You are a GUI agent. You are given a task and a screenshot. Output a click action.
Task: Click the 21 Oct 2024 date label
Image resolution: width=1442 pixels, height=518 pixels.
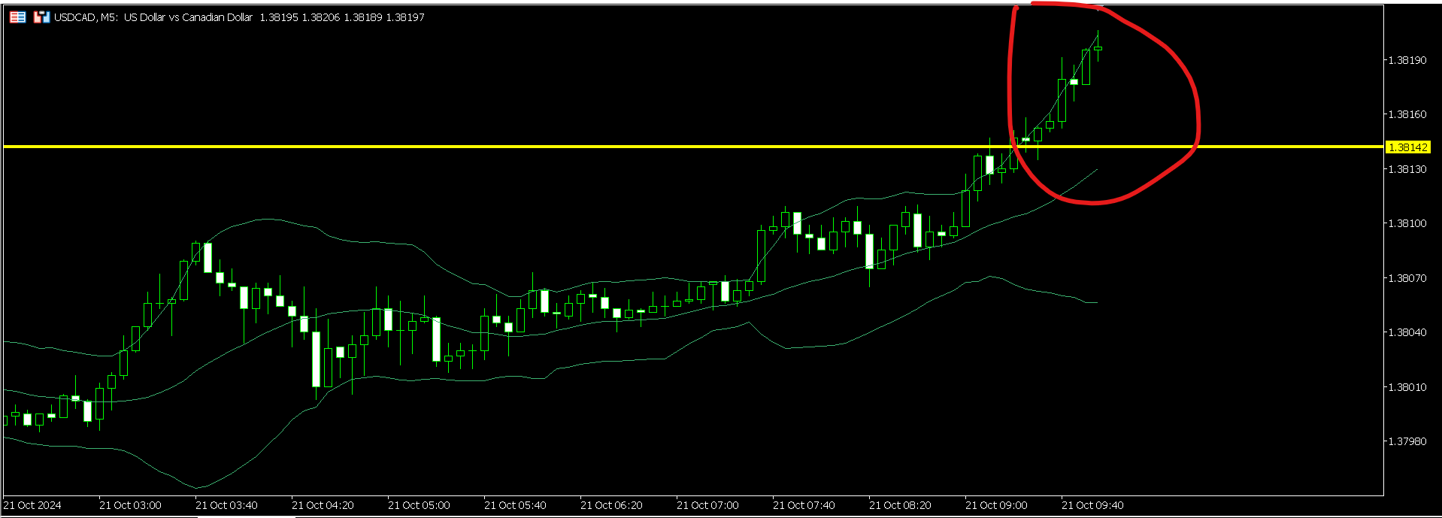click(x=32, y=505)
